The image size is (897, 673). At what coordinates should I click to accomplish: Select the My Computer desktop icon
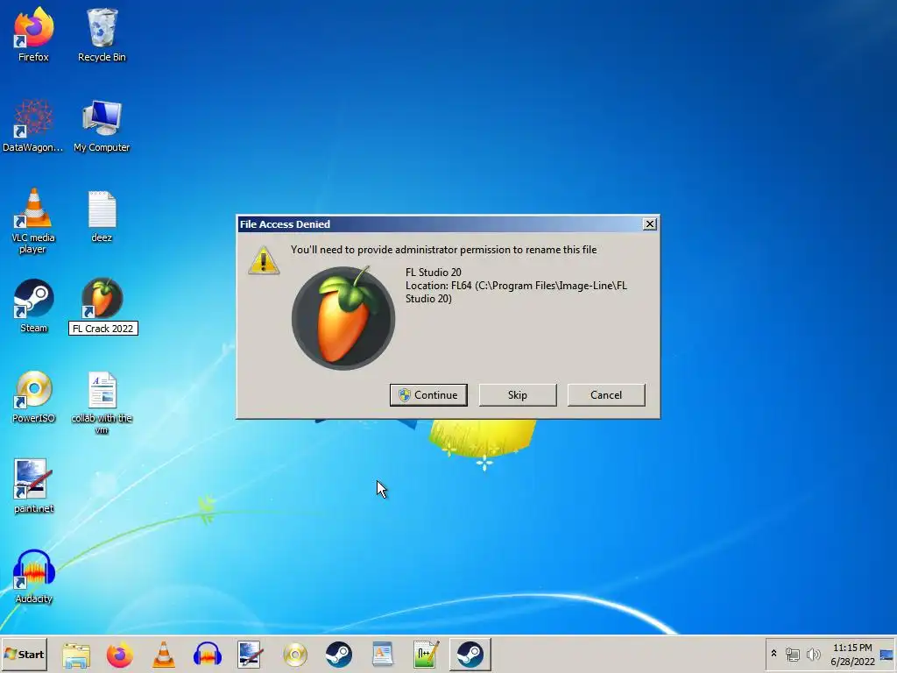click(102, 124)
